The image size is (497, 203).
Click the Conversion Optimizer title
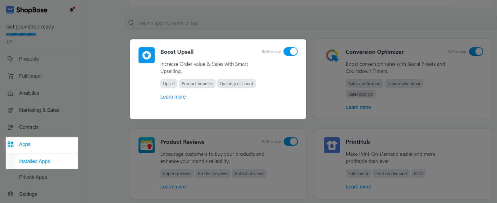click(x=375, y=52)
